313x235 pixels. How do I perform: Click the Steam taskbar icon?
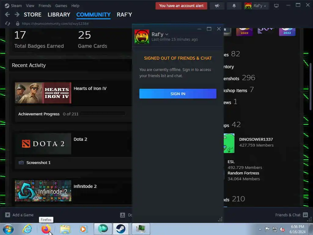coord(121,229)
